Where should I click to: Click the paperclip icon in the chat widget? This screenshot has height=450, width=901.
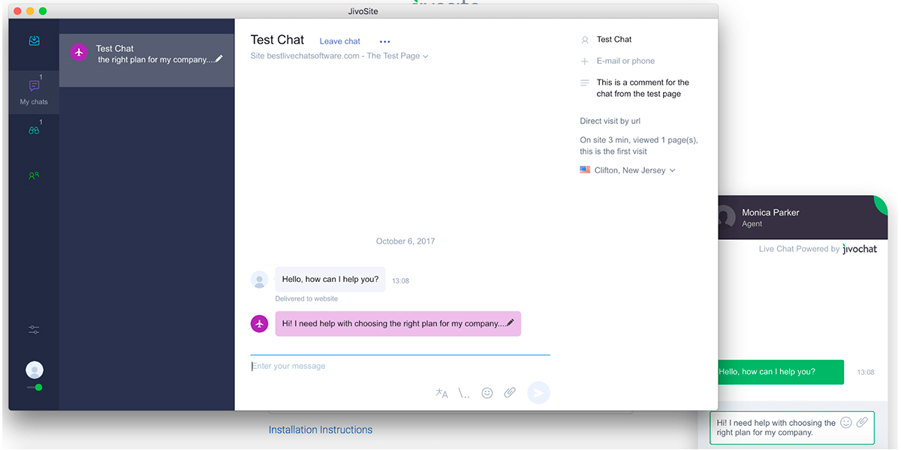click(863, 423)
